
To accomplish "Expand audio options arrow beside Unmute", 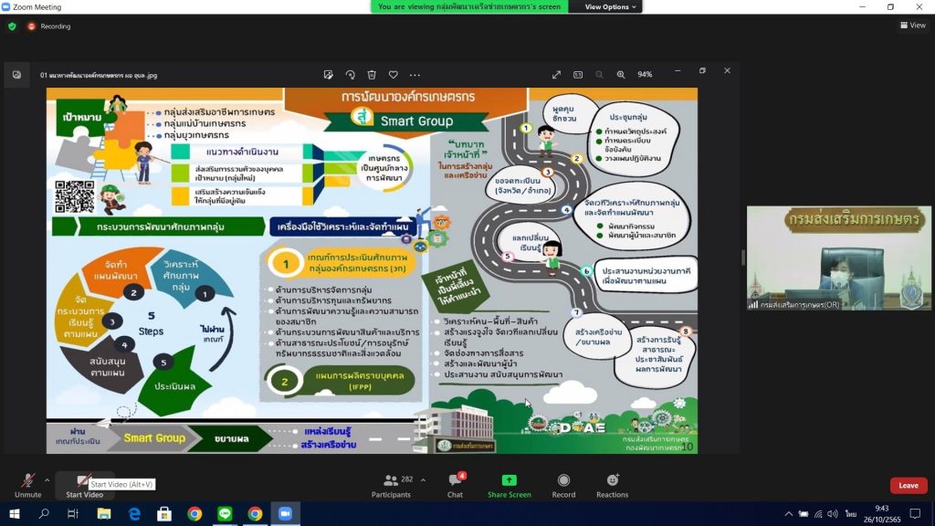I will tap(47, 479).
